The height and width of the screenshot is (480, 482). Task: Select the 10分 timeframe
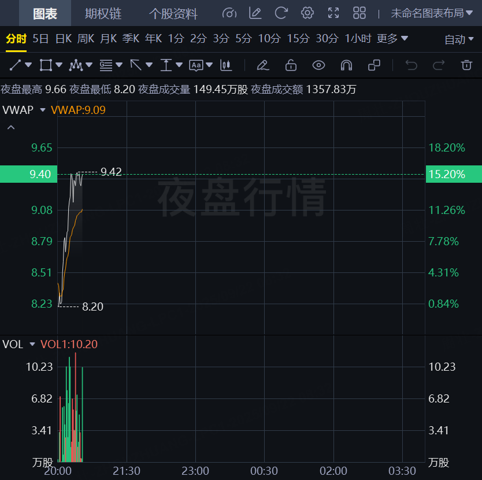[269, 39]
